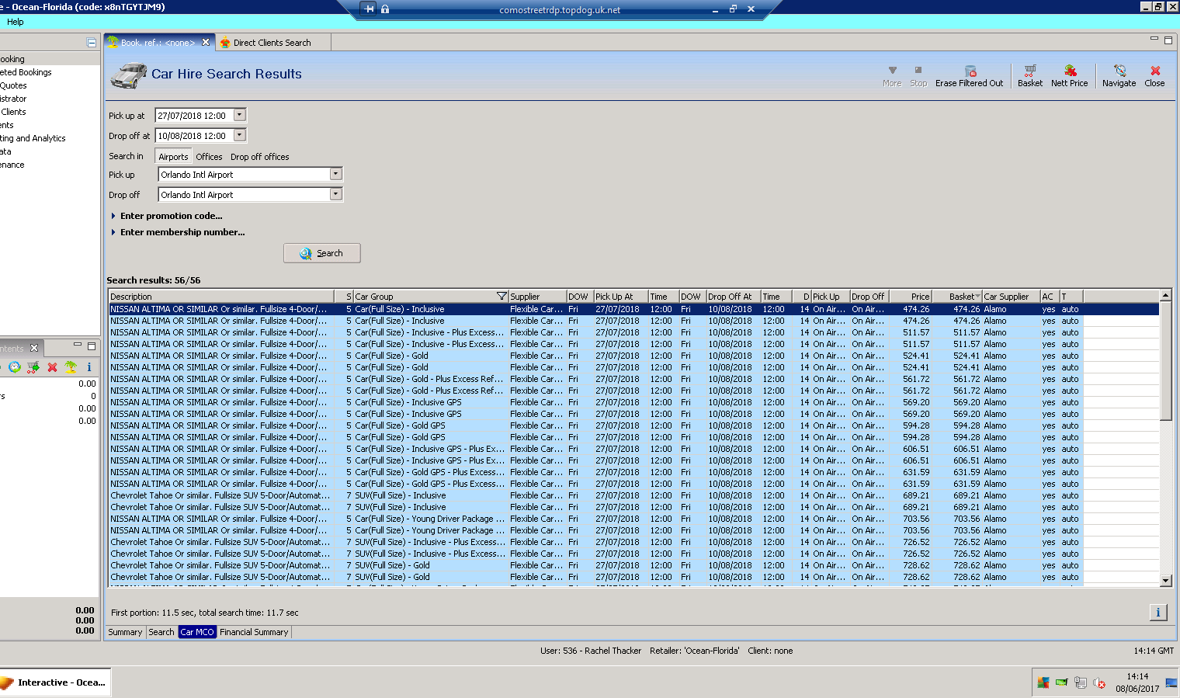Sort results by the Supplier column header
This screenshot has height=698, width=1180.
tap(537, 297)
